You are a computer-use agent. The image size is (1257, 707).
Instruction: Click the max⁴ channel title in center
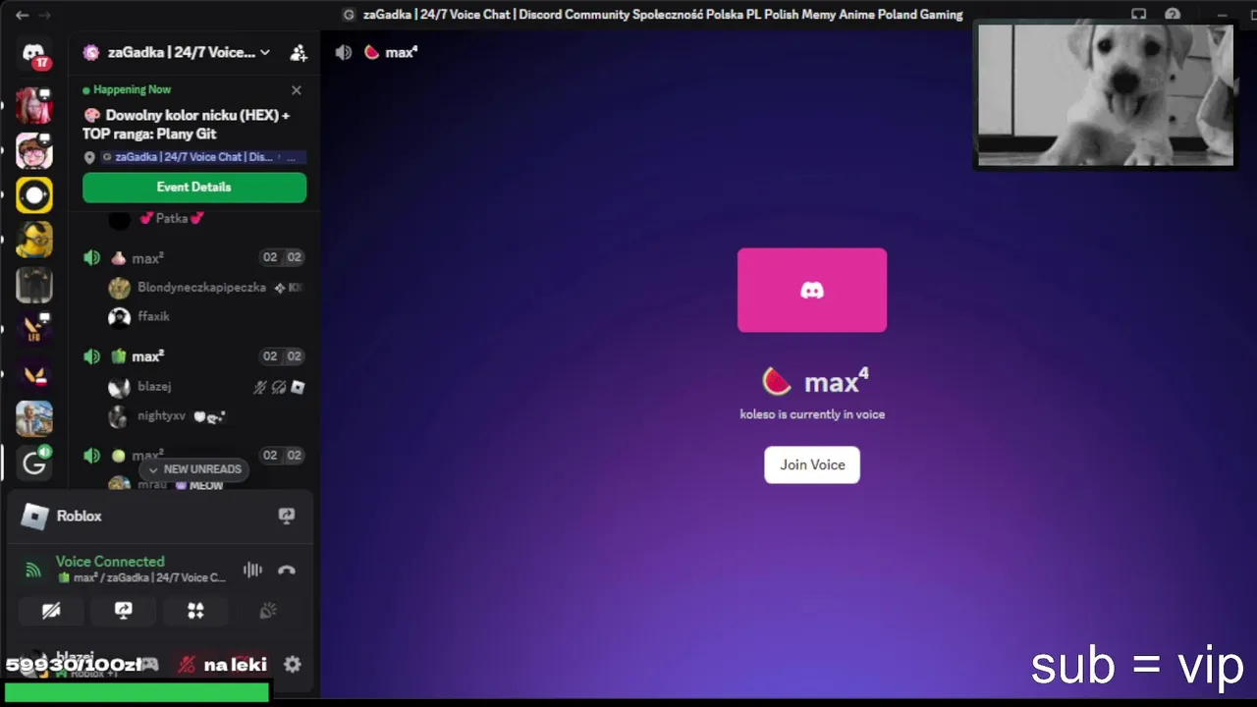(x=837, y=382)
